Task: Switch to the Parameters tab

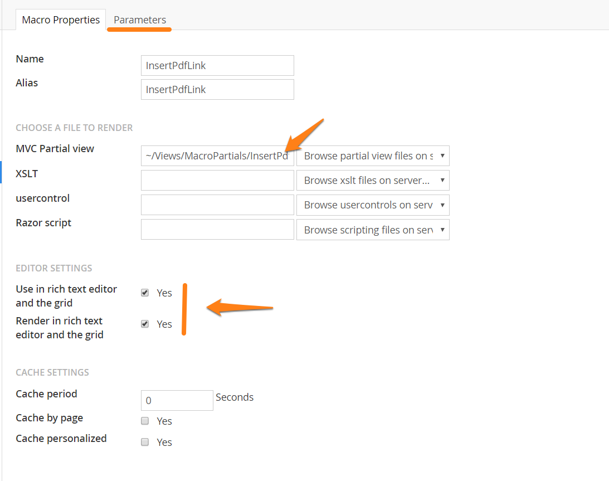Action: 140,20
